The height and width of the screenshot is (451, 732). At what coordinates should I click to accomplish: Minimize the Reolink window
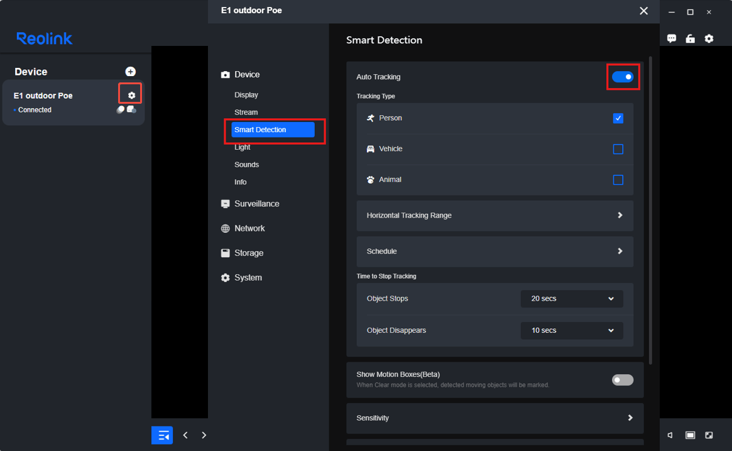[672, 12]
